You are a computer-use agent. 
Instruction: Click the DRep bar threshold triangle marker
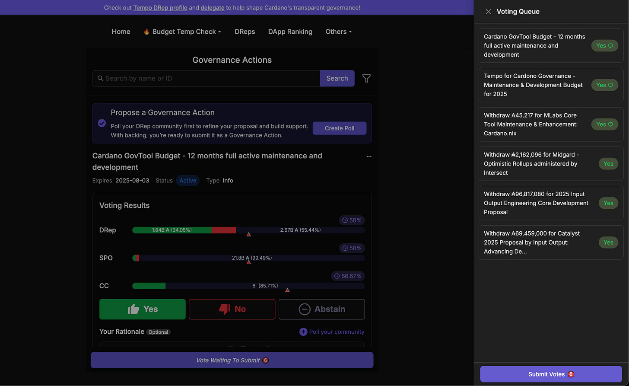249,234
